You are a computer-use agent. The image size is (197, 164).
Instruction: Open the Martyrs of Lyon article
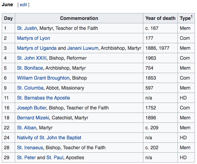pyautogui.click(x=34, y=38)
